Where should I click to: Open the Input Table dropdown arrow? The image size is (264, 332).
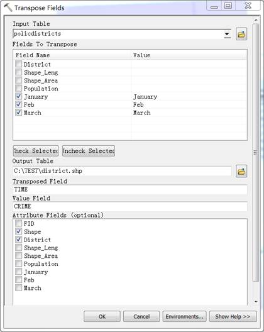[227, 34]
